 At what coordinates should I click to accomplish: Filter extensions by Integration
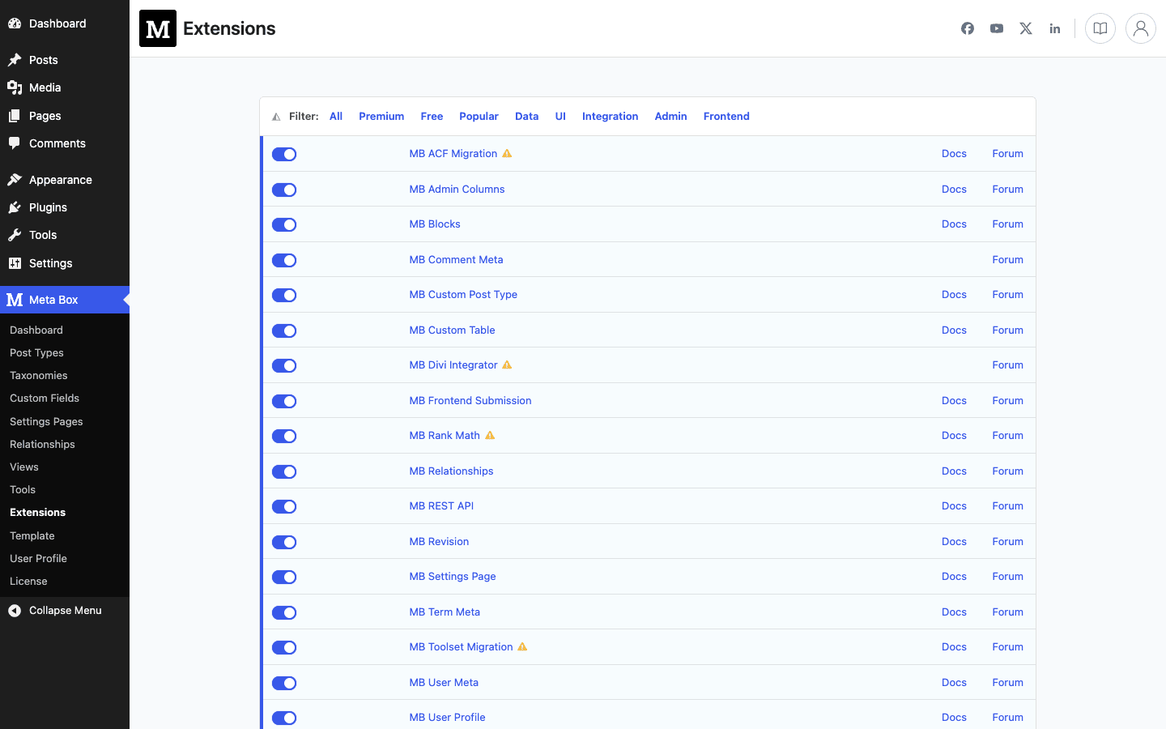(610, 116)
